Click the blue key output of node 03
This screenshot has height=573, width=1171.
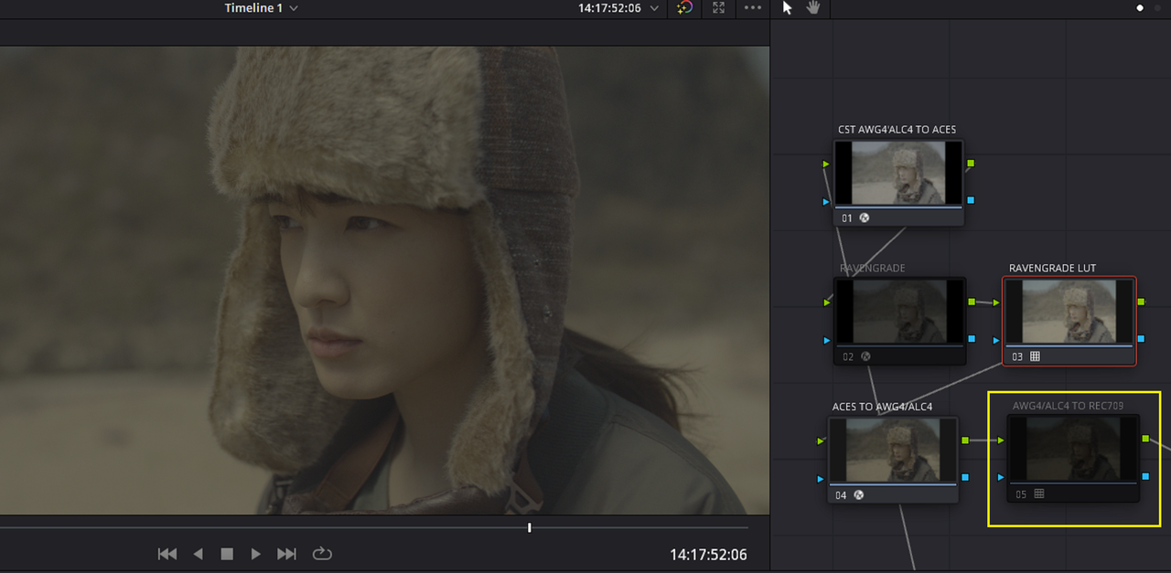click(x=1141, y=338)
